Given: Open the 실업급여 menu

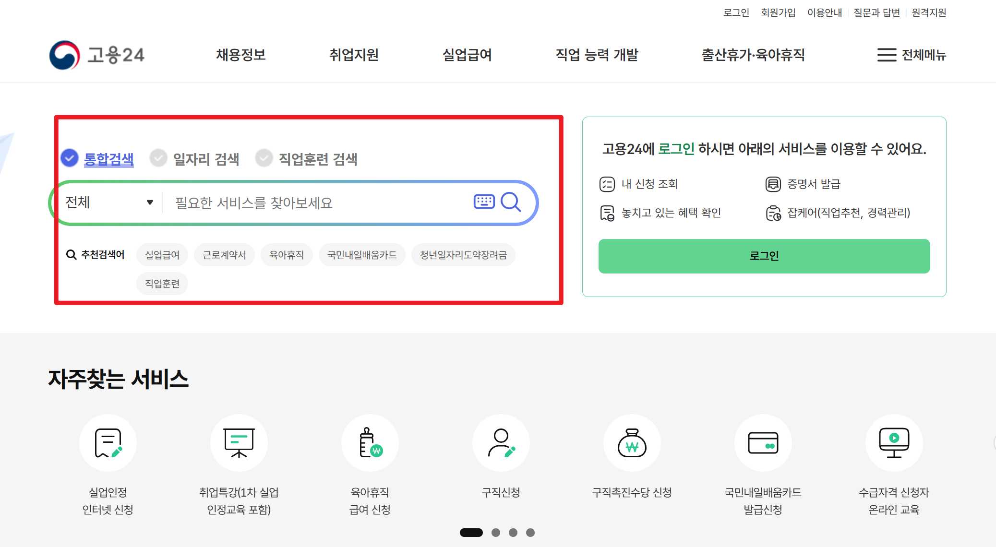Looking at the screenshot, I should 467,55.
